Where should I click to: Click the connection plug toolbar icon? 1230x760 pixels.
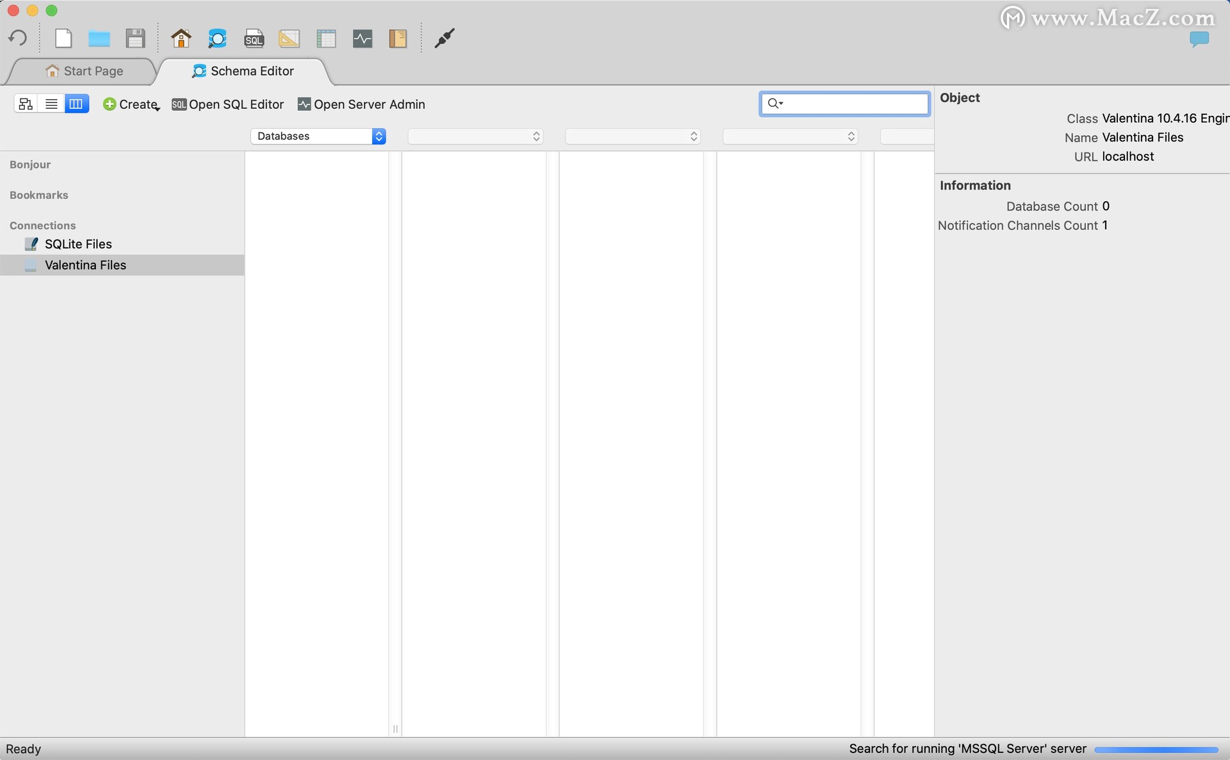[444, 38]
